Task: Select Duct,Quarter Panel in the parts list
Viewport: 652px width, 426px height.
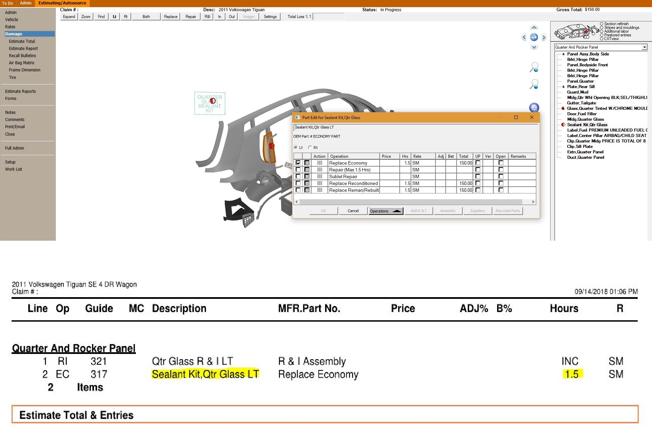Action: point(585,157)
